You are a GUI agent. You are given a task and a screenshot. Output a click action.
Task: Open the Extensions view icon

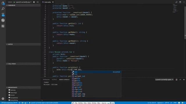[x=3, y=26]
